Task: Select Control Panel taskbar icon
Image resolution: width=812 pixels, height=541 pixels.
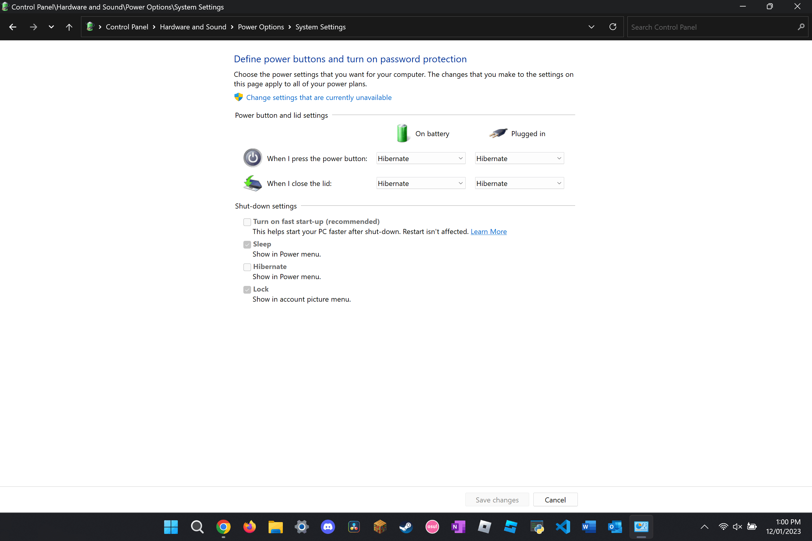Action: 641,527
